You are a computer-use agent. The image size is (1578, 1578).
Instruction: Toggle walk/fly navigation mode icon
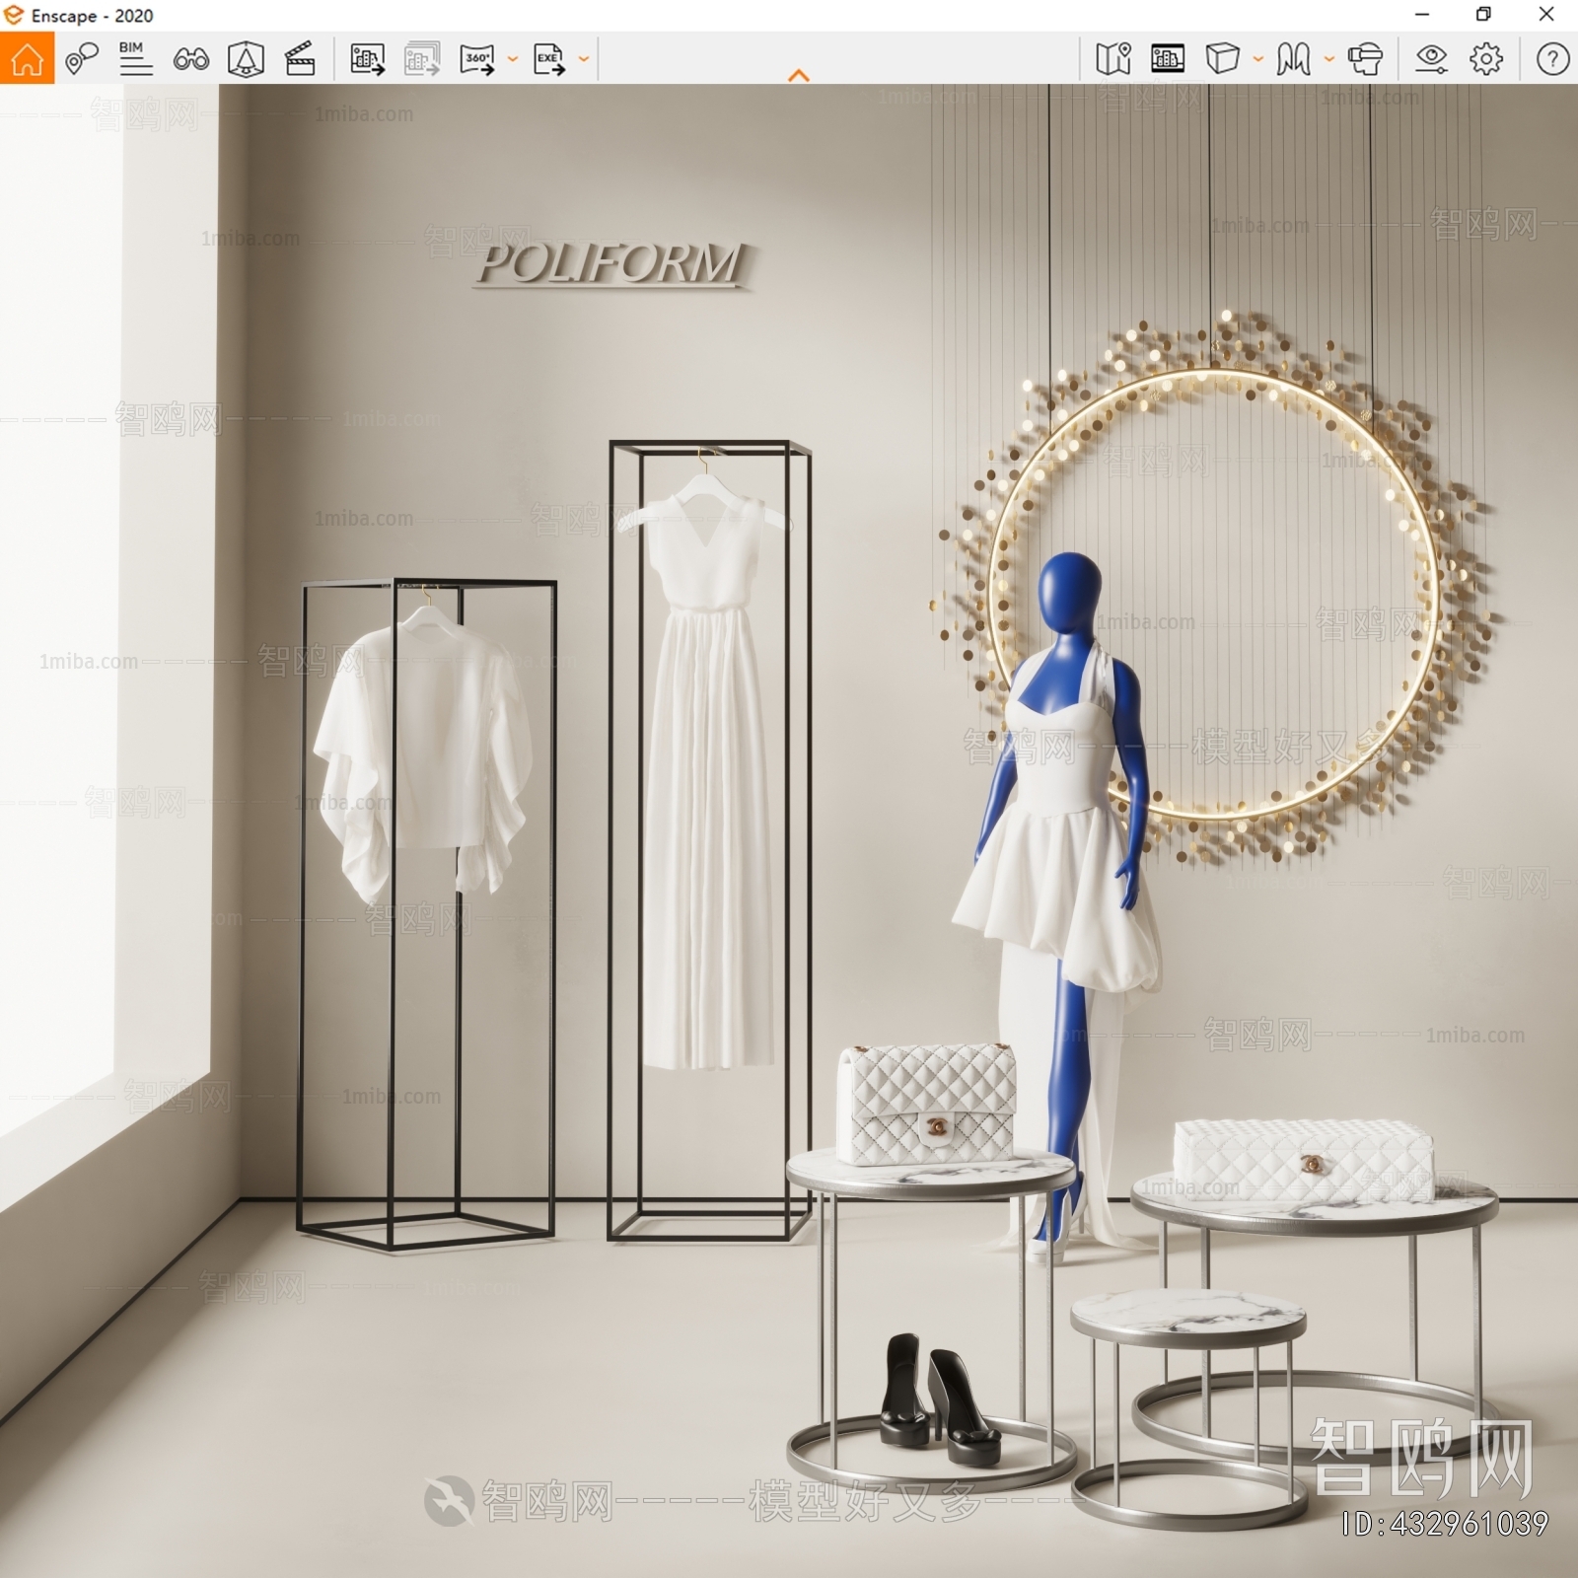point(1293,59)
